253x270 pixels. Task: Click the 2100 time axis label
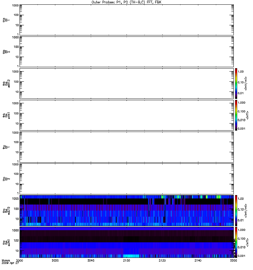[x=126, y=260]
